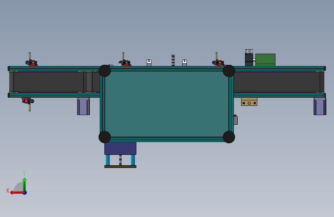Select the green box on the conveyor top

coord(265,60)
